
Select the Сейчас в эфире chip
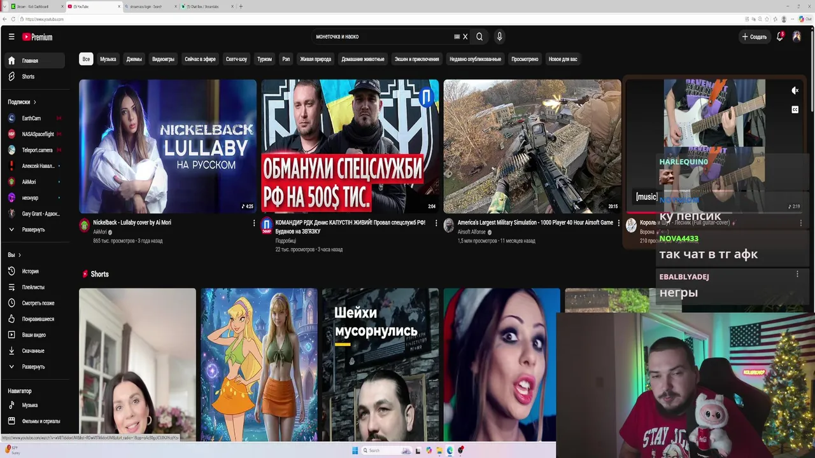[200, 59]
